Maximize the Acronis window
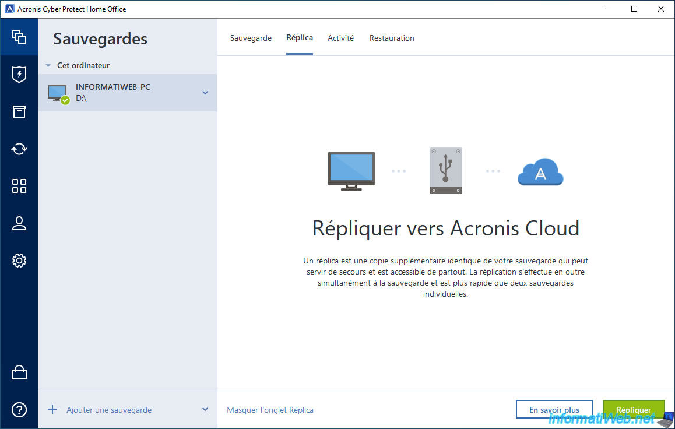The height and width of the screenshot is (429, 675). pyautogui.click(x=634, y=9)
